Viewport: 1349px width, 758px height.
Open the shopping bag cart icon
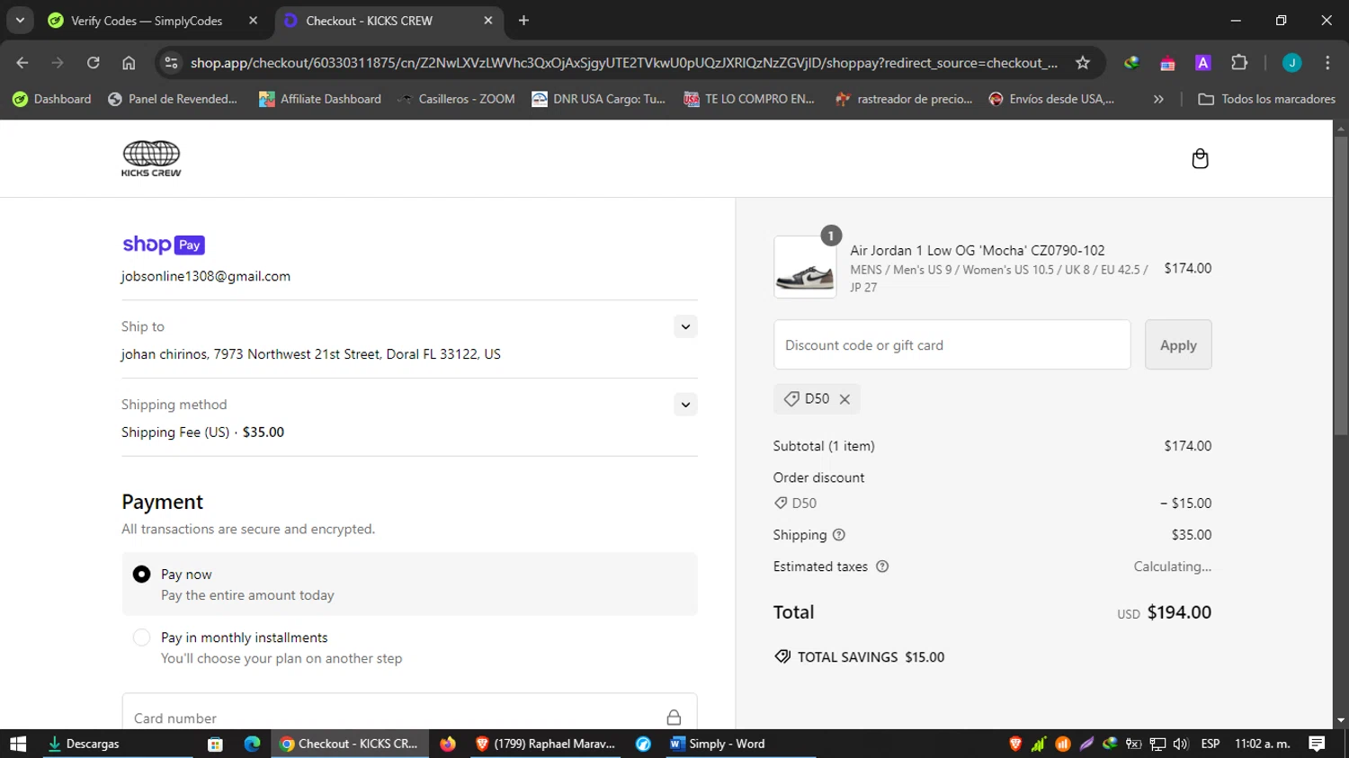(1200, 159)
